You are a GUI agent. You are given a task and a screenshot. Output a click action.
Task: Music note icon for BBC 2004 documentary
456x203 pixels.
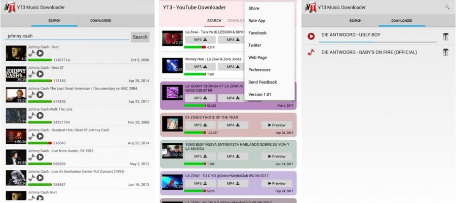tap(32, 95)
